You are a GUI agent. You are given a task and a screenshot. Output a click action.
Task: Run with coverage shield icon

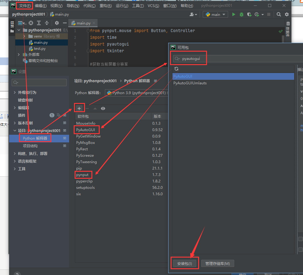pyautogui.click(x=249, y=14)
